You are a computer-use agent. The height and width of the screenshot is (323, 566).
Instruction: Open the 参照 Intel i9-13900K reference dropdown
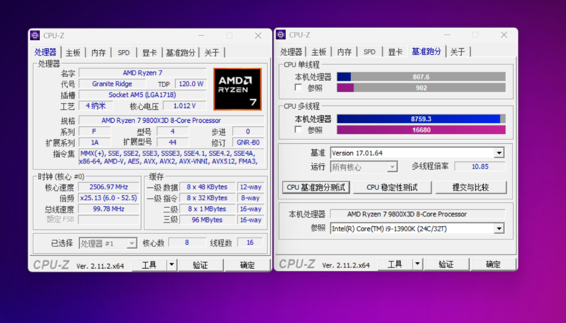pyautogui.click(x=499, y=228)
